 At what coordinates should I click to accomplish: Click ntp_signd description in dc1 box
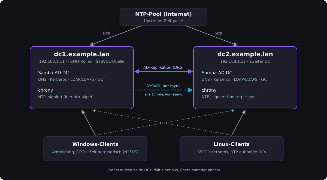click(x=65, y=97)
